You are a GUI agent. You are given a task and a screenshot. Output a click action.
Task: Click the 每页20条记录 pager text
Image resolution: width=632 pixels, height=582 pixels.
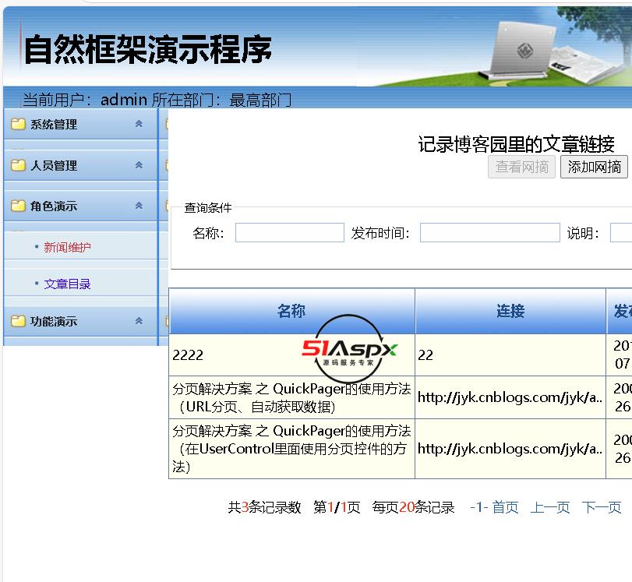413,506
